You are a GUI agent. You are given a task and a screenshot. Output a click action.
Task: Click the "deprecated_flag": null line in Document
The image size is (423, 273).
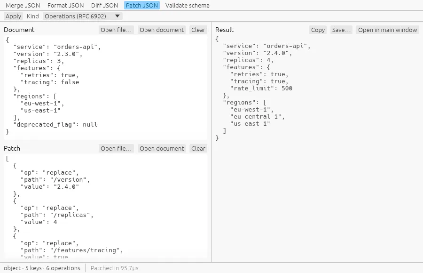55,125
